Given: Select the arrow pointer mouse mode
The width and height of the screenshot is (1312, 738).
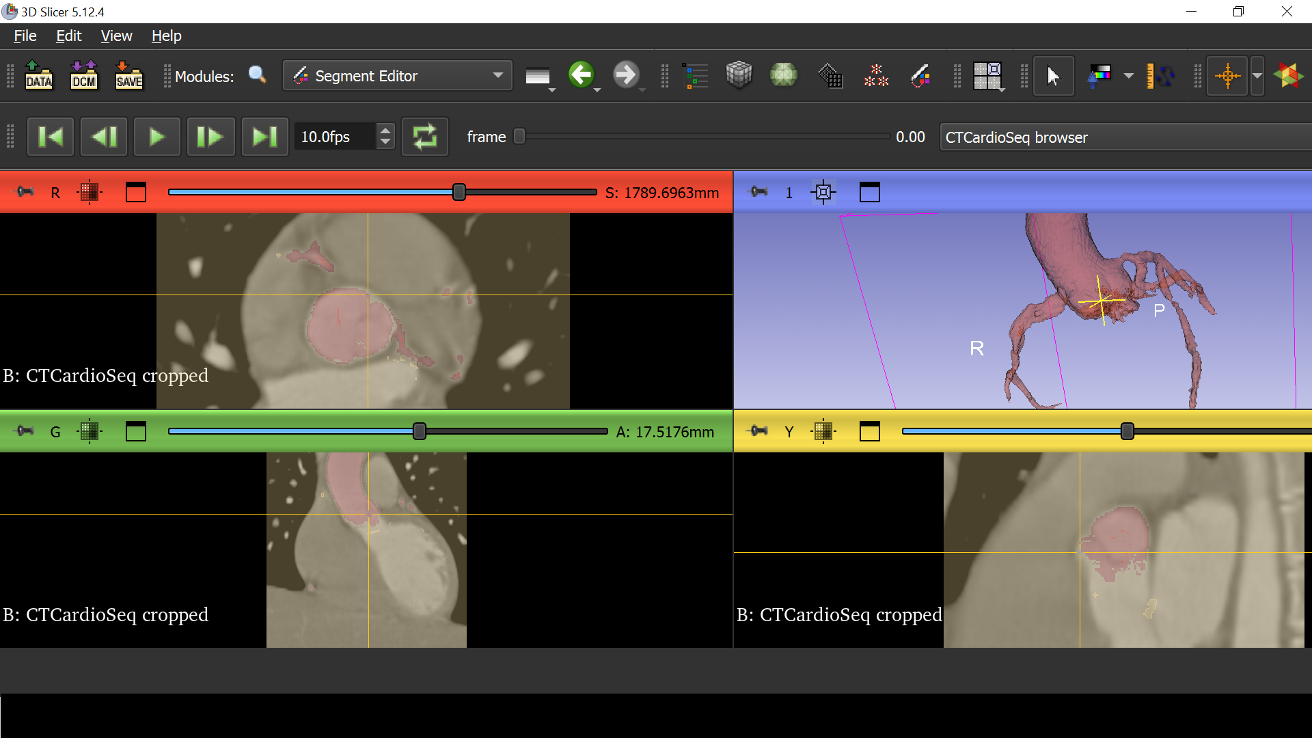Looking at the screenshot, I should pos(1053,75).
